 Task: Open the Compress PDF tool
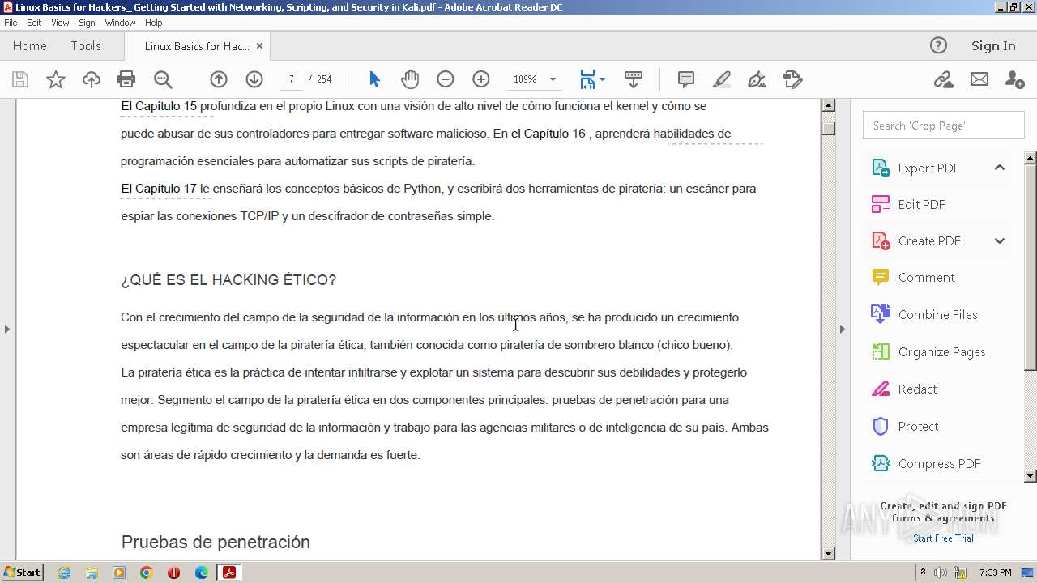point(939,463)
